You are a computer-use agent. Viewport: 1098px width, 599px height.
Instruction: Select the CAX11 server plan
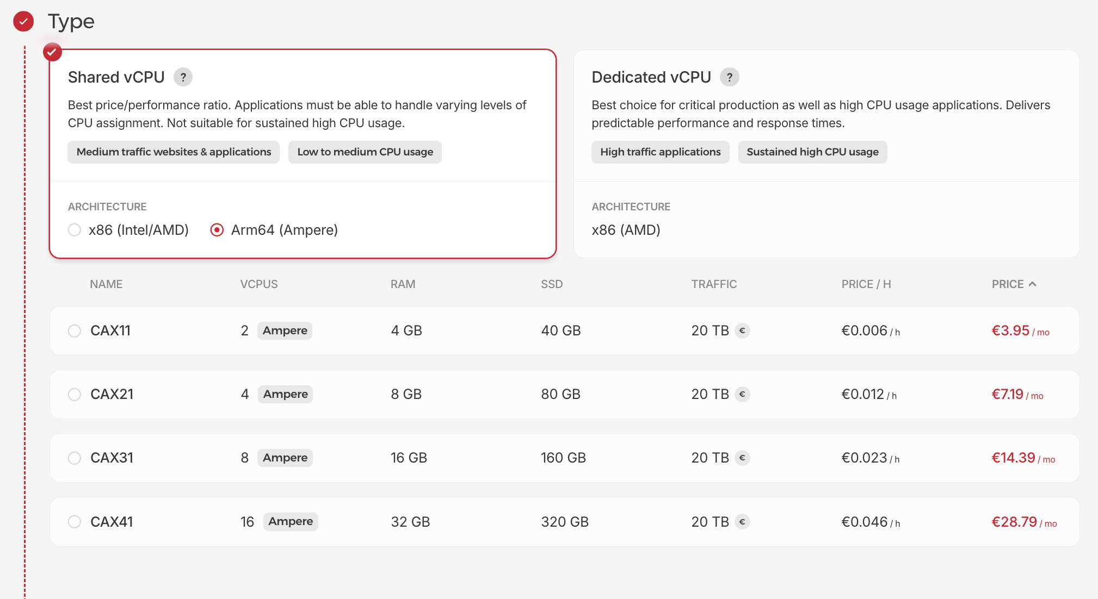(75, 330)
